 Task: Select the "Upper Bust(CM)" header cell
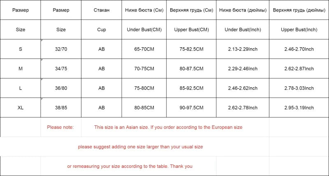(x=192, y=30)
